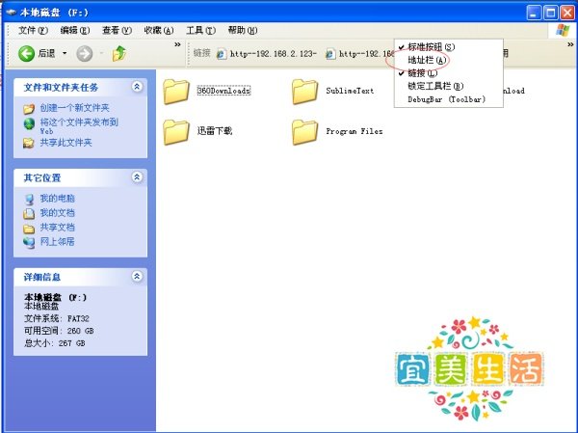Click the 文件和文件夹任务 panel header

[x=80, y=87]
